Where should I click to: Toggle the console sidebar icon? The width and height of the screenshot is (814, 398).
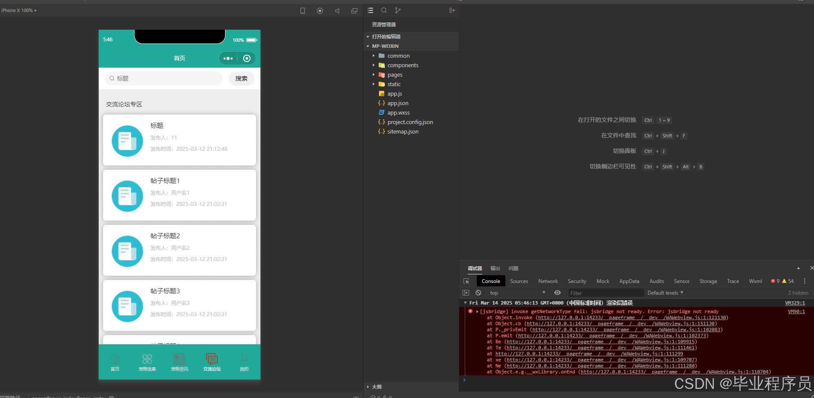[466, 292]
